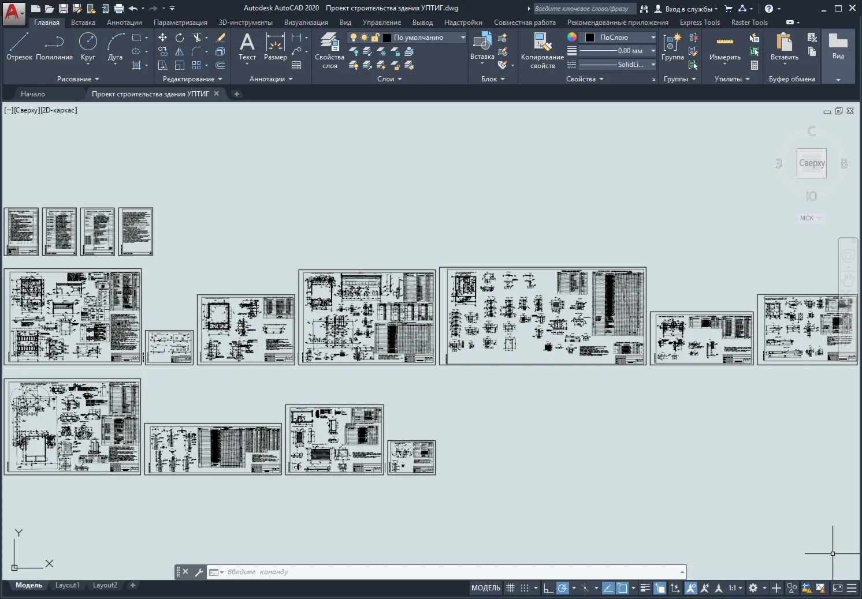
Task: Open the Вставка ribbon tab
Action: pyautogui.click(x=83, y=23)
